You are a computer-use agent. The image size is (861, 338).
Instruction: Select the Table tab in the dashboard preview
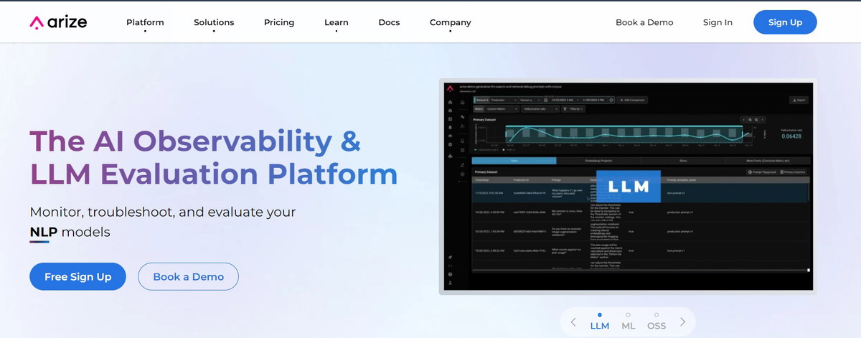(514, 161)
